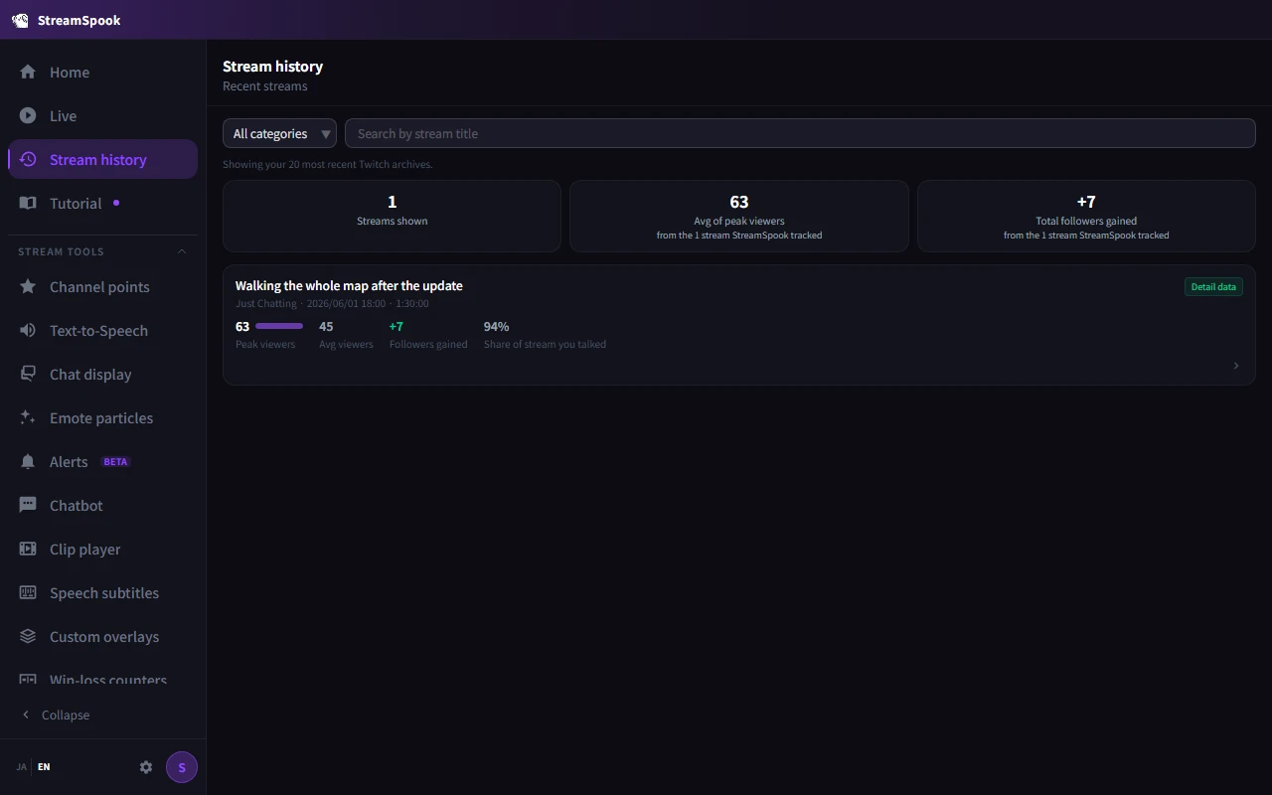1272x795 pixels.
Task: Open the user avatar S menu
Action: tap(182, 767)
